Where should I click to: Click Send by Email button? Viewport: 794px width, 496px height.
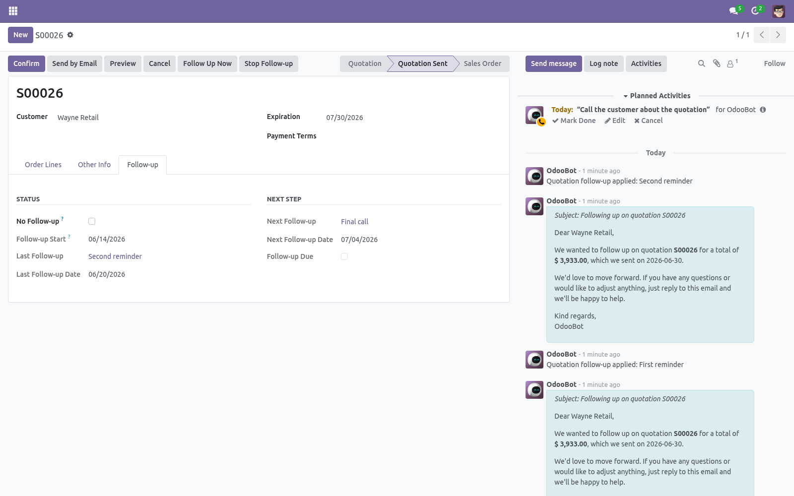74,63
